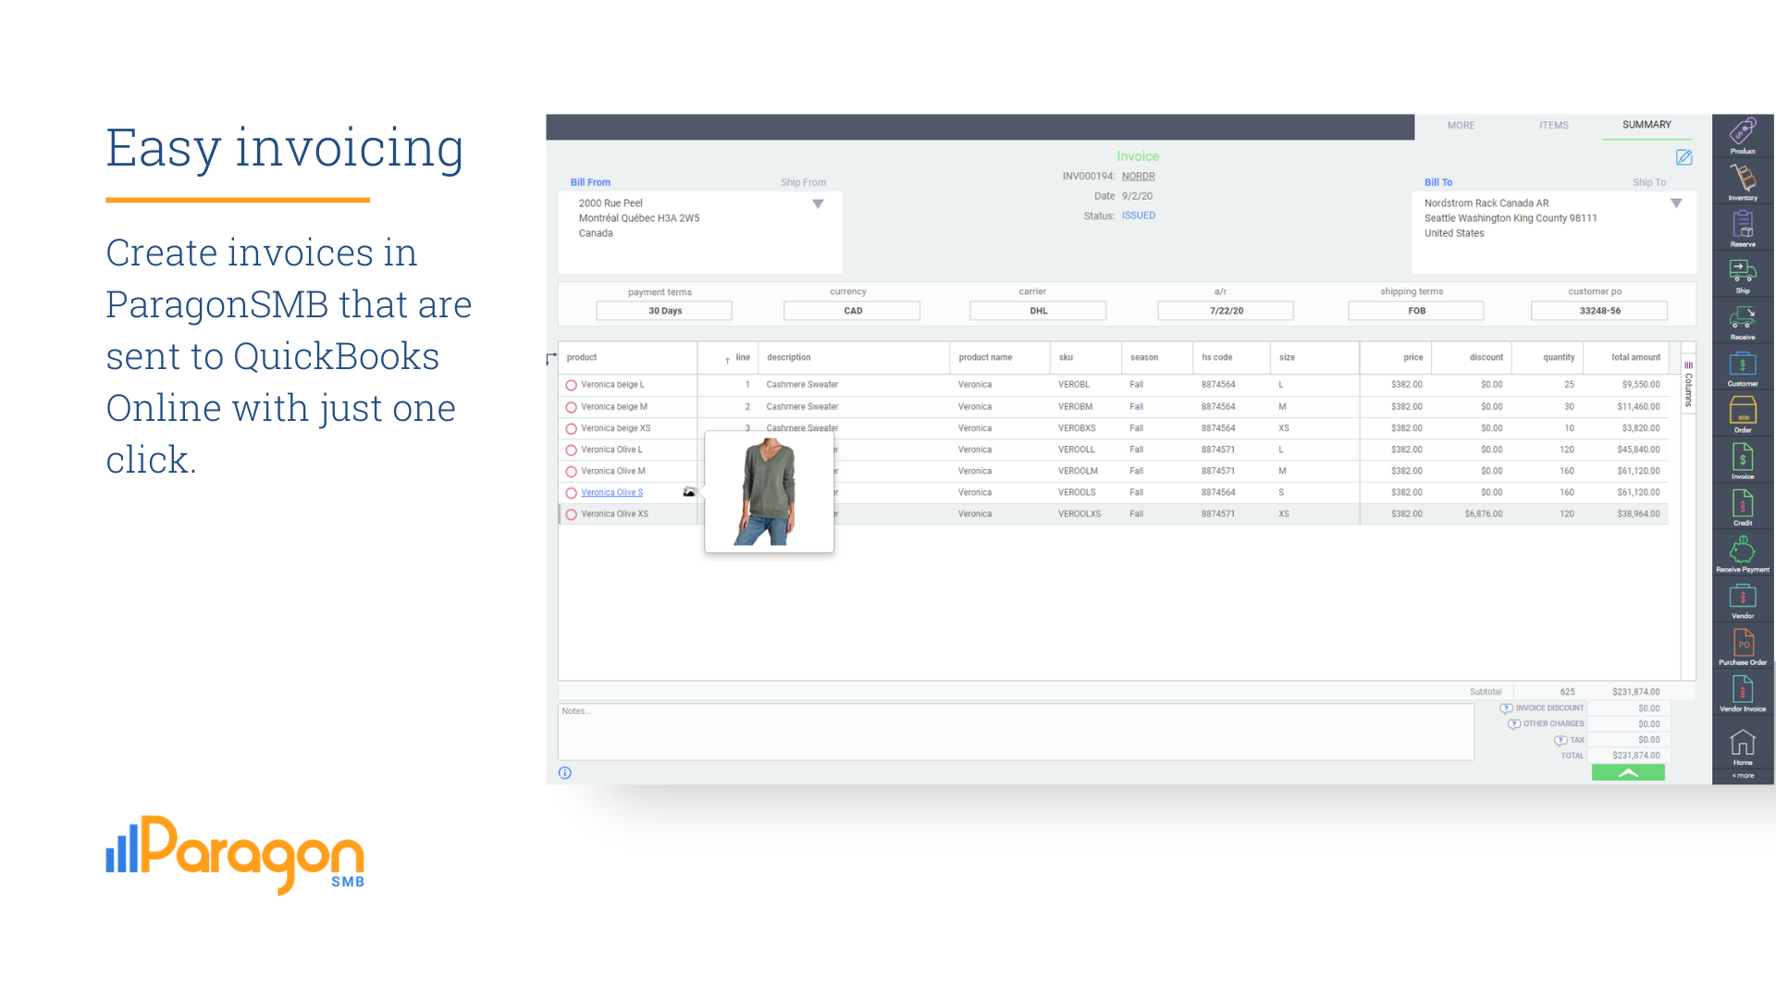The width and height of the screenshot is (1776, 999).
Task: Sort by sku column header
Action: pos(1066,357)
